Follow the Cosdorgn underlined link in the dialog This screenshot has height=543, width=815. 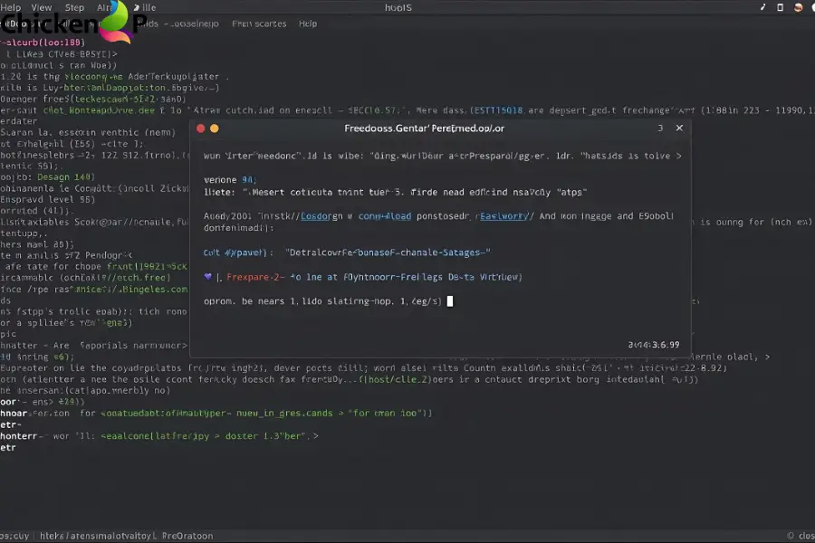(323, 217)
